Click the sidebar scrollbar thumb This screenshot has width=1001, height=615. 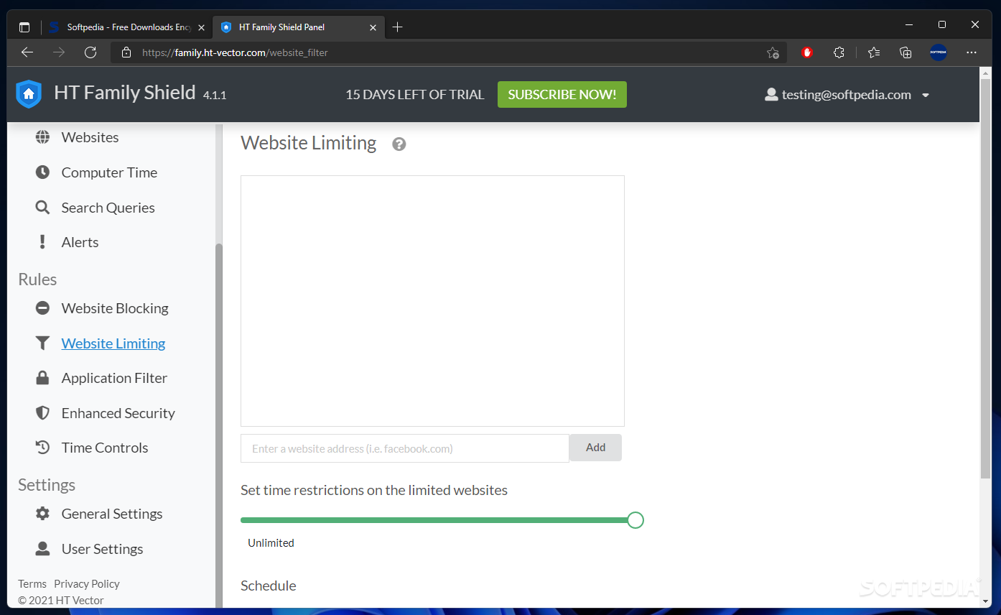218,425
